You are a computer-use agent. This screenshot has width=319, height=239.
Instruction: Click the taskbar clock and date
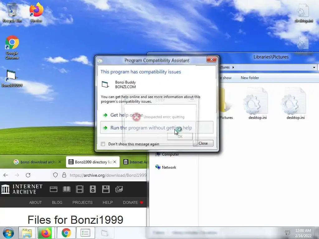tap(303, 233)
